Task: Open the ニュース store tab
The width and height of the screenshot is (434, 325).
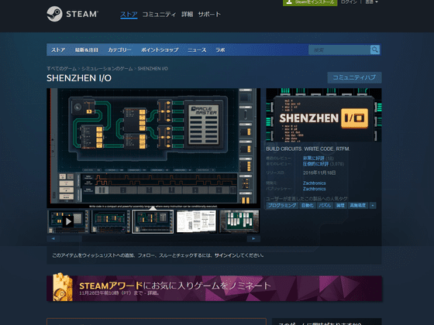Action: click(x=197, y=50)
